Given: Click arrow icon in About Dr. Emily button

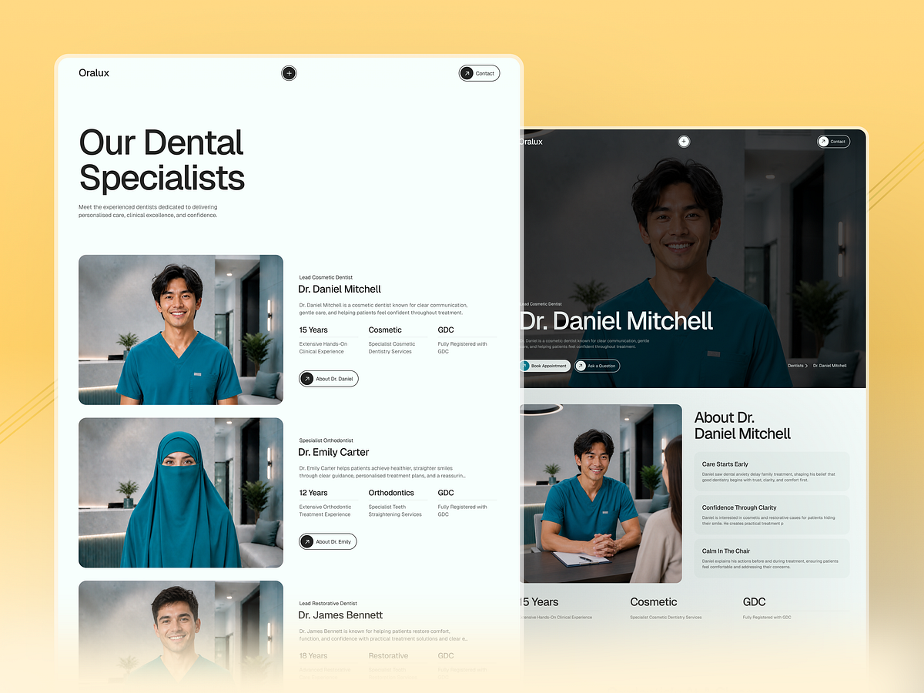Looking at the screenshot, I should tap(307, 541).
